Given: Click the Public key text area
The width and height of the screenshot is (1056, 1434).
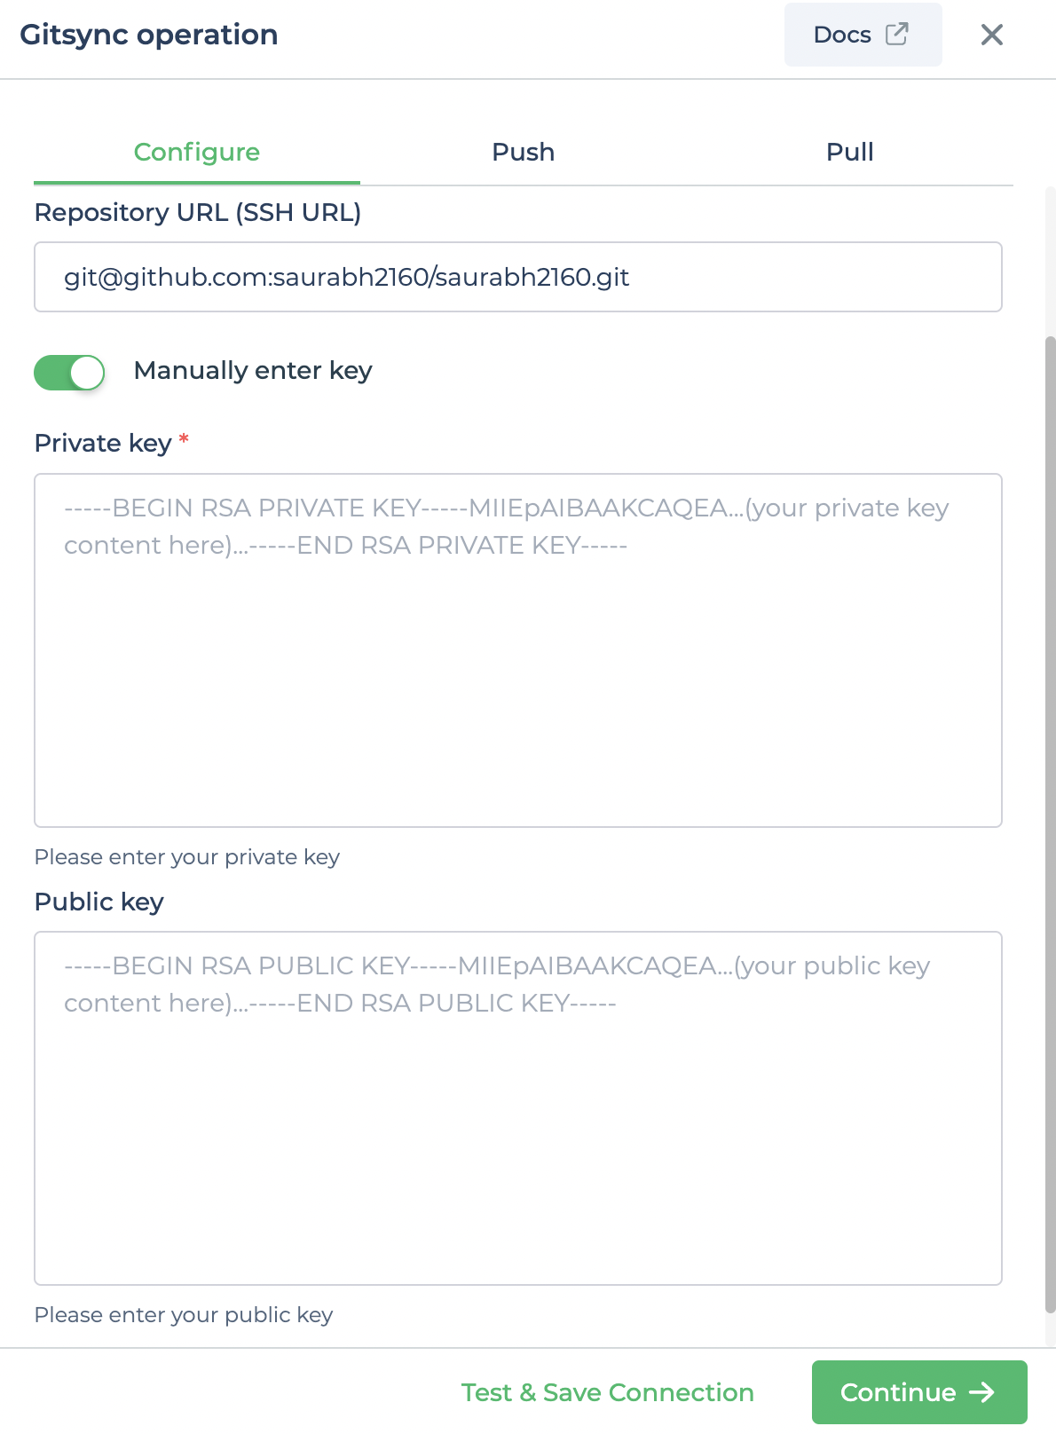Looking at the screenshot, I should (x=517, y=1109).
